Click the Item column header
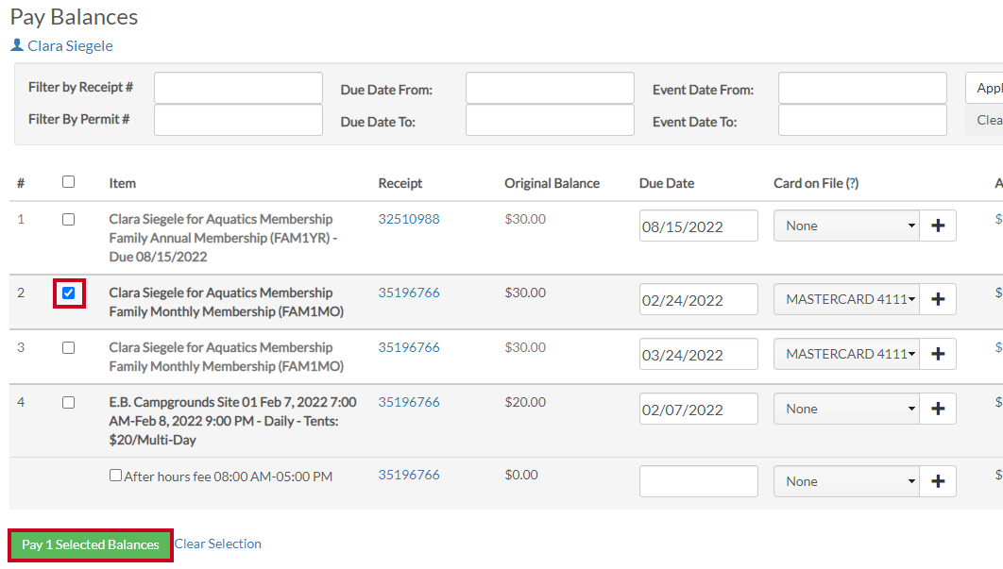This screenshot has height=569, width=1003. coord(122,183)
